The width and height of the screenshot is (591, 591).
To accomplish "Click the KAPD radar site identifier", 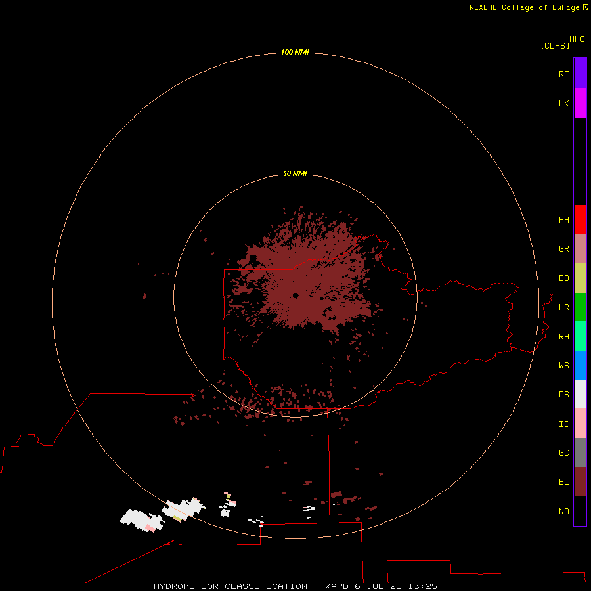I will 337,586.
